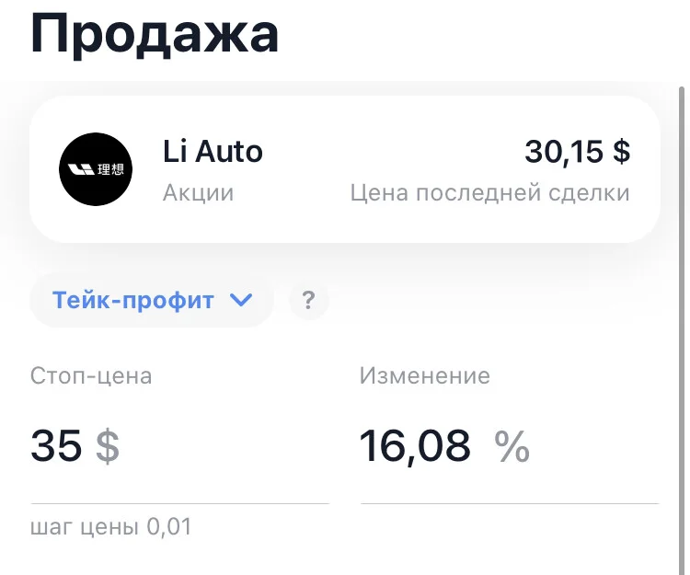Click the chevron next to Тейк-профит
The height and width of the screenshot is (575, 690).
pos(242,300)
